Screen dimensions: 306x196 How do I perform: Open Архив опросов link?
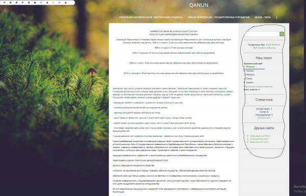pos(265,86)
